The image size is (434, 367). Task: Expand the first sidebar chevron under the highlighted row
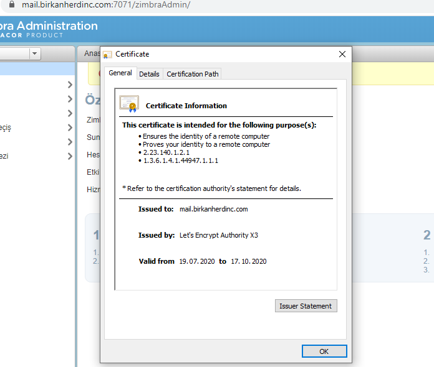click(x=70, y=85)
